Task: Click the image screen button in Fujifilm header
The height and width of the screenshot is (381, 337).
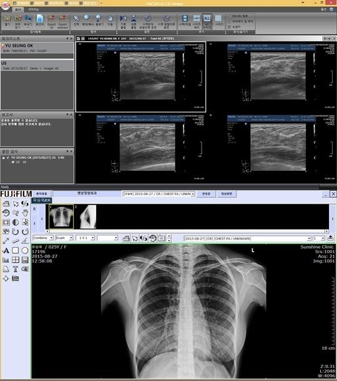Action: pyautogui.click(x=227, y=194)
